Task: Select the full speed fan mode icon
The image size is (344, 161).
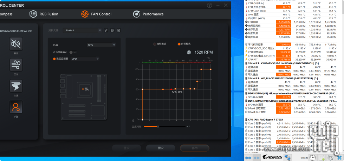Action: pos(16,86)
